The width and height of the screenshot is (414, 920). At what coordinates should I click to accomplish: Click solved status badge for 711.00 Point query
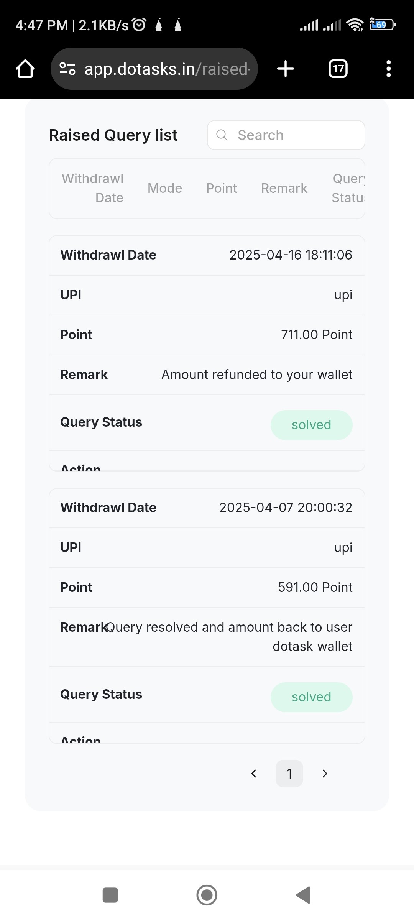point(311,425)
